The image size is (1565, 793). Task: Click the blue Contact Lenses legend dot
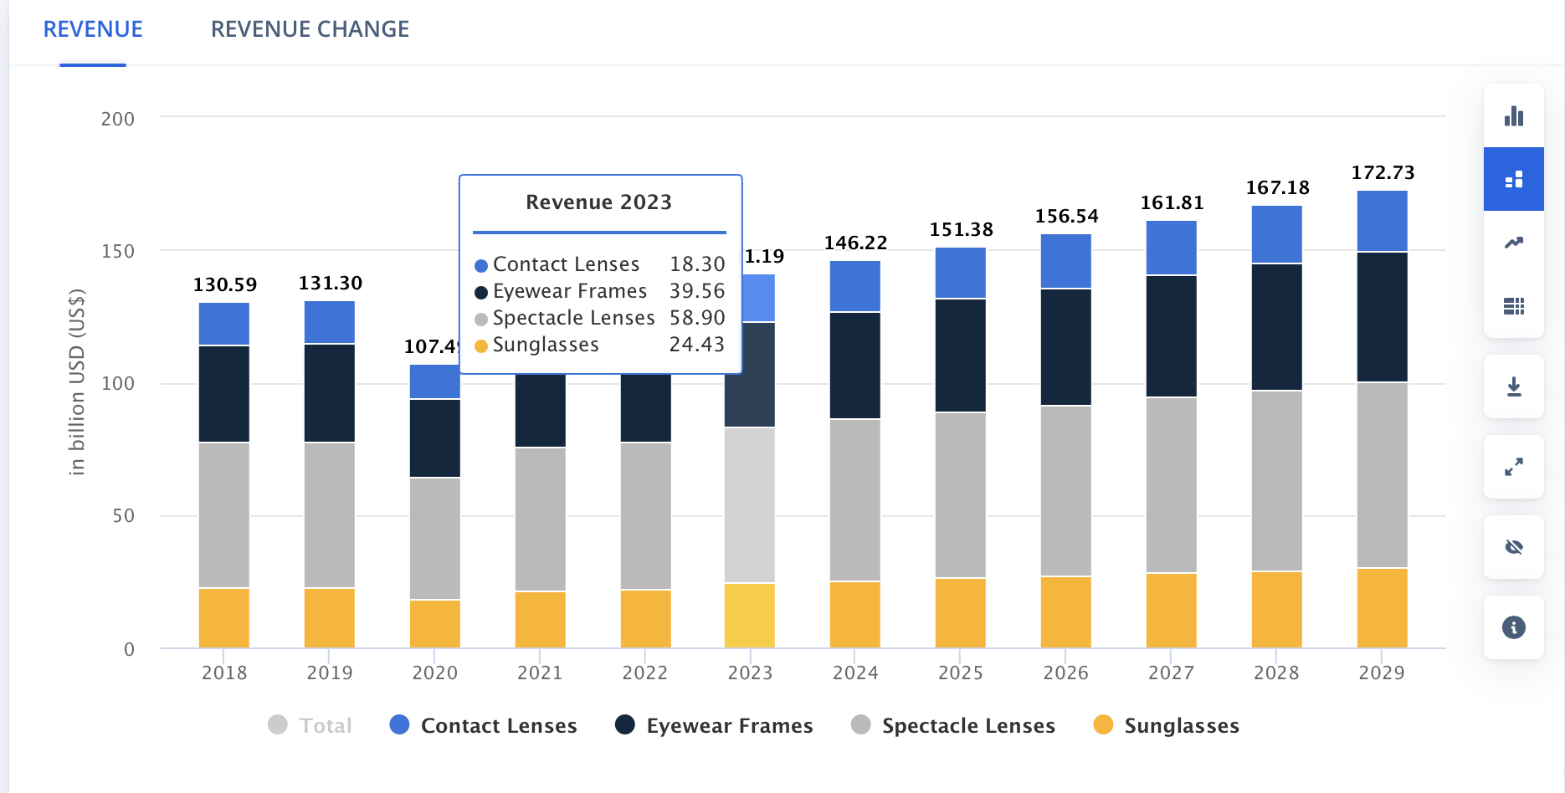click(400, 724)
